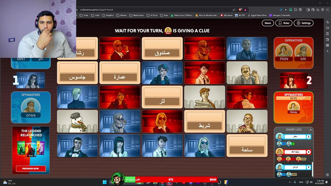Click the blue sound-wave extension icon
The height and width of the screenshot is (186, 331).
281,10
